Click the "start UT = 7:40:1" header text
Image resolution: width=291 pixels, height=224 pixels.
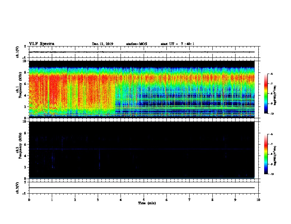(x=177, y=44)
